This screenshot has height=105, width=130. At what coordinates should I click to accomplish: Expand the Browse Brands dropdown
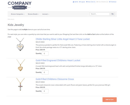coord(33,14)
